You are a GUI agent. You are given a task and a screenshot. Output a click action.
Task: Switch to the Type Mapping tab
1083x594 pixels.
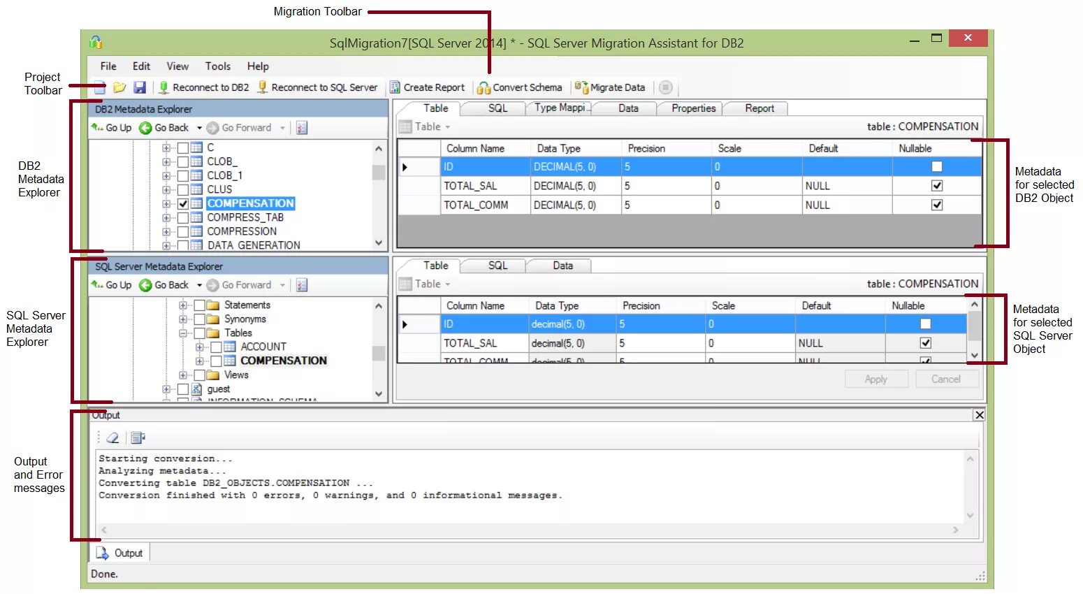[560, 108]
